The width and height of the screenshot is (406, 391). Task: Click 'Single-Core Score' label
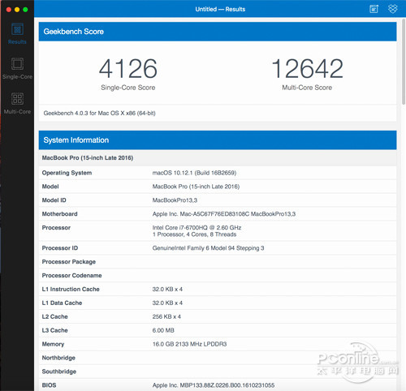coord(128,88)
